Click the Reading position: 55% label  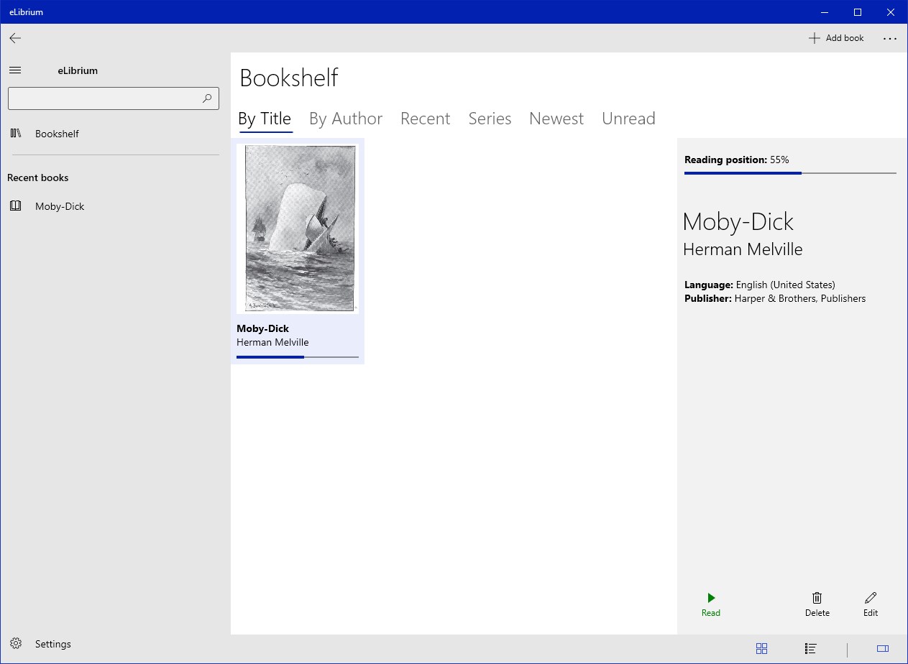(737, 160)
